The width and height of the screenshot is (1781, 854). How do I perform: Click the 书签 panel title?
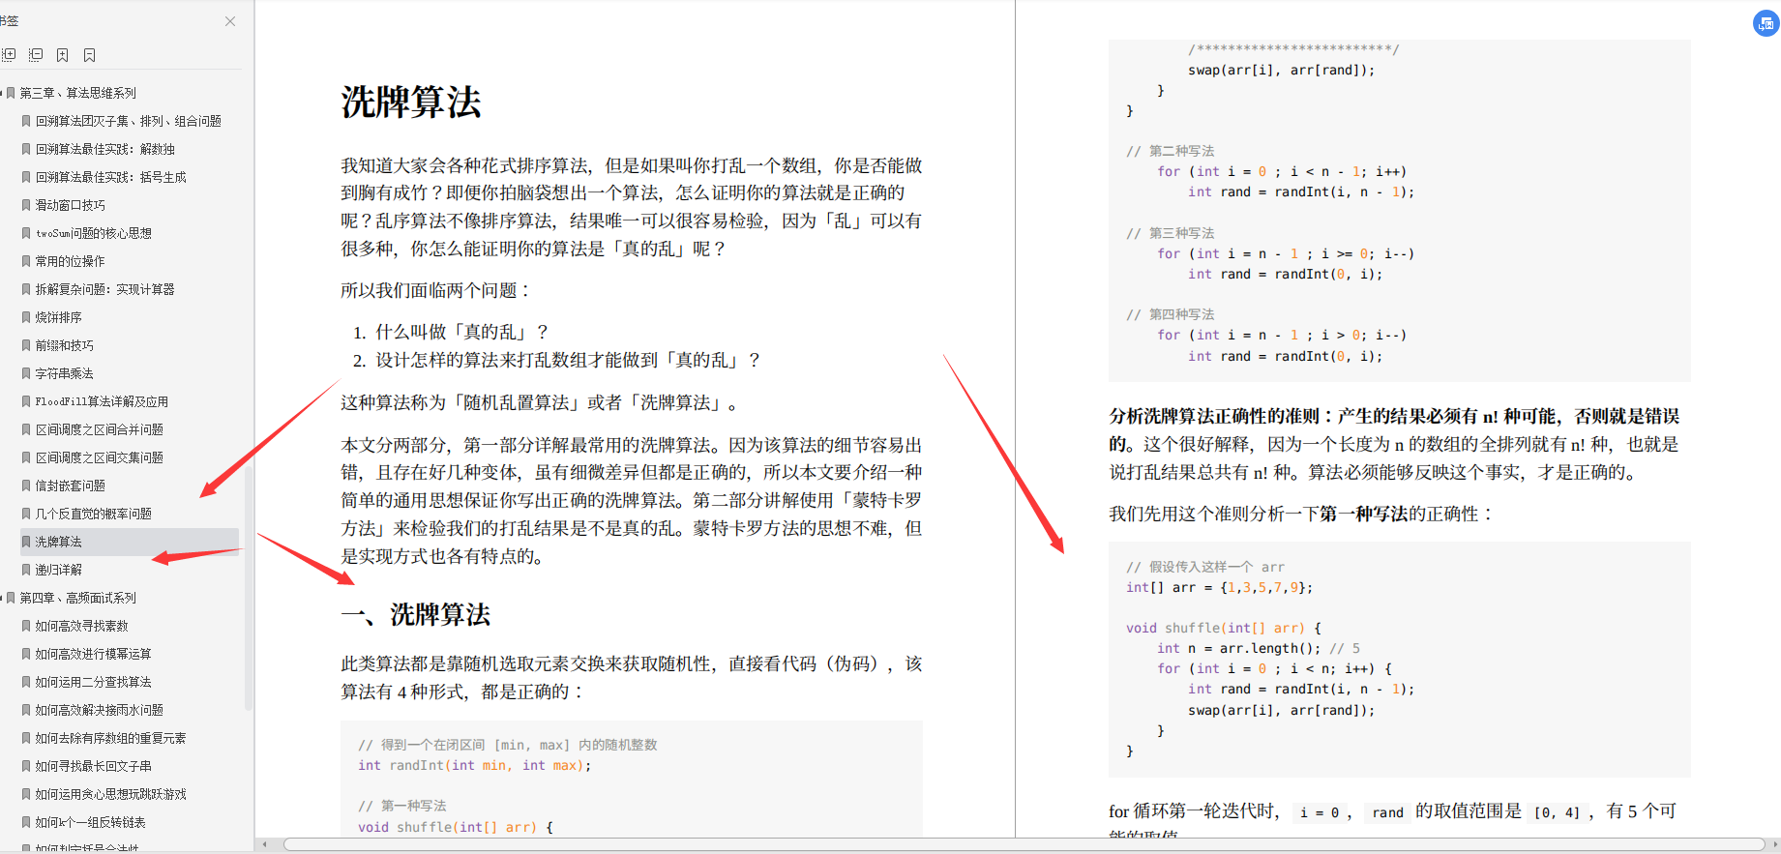click(9, 21)
